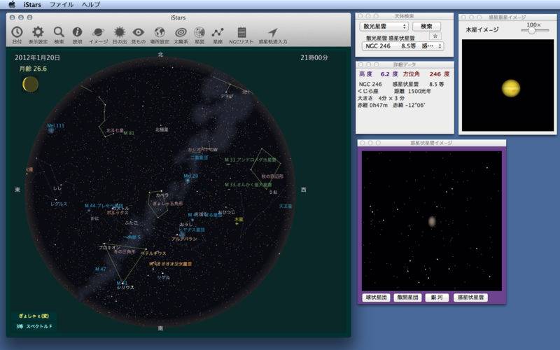Click the 銀河 button
The width and height of the screenshot is (560, 350).
[x=437, y=297]
